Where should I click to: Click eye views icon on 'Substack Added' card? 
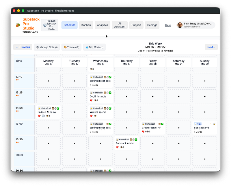pyautogui.click(x=121, y=147)
